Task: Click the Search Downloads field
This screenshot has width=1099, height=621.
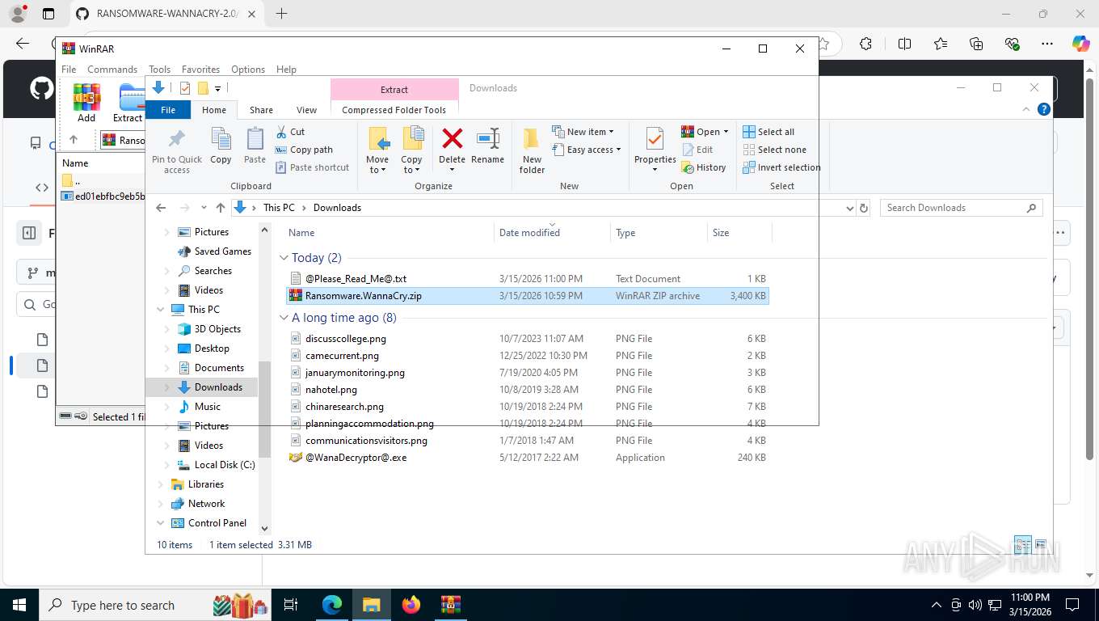Action: point(962,208)
